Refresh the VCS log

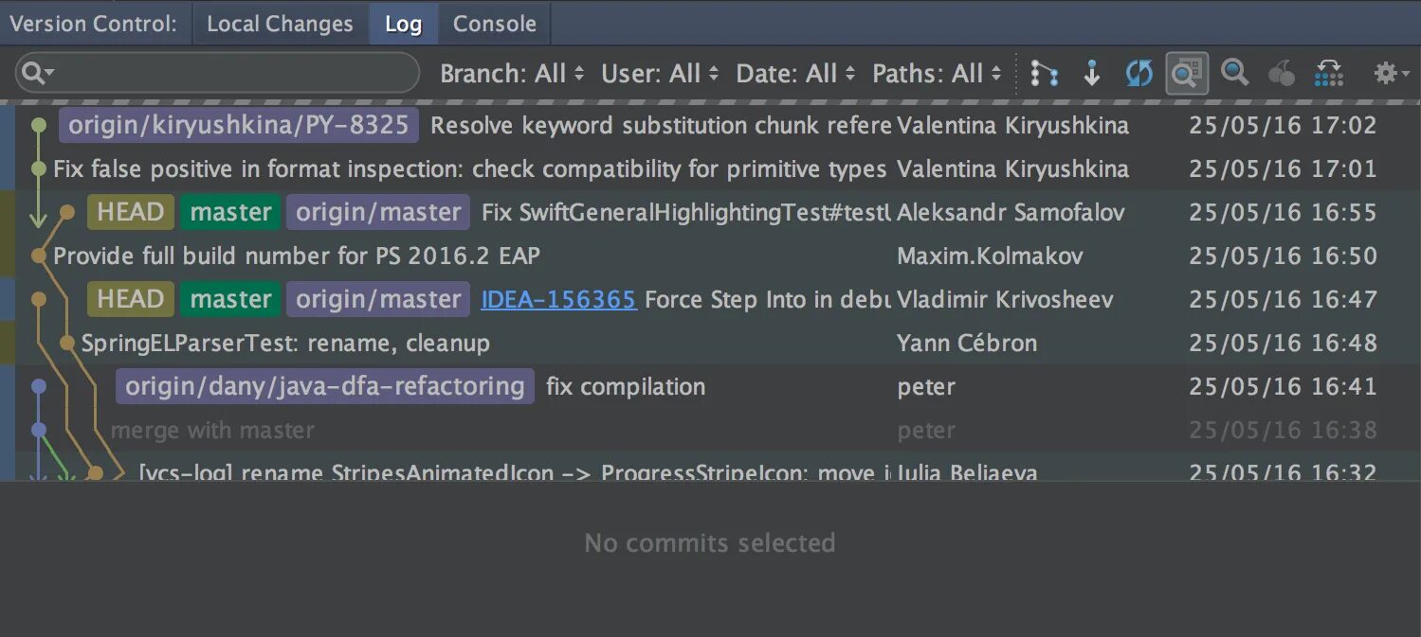tap(1139, 74)
